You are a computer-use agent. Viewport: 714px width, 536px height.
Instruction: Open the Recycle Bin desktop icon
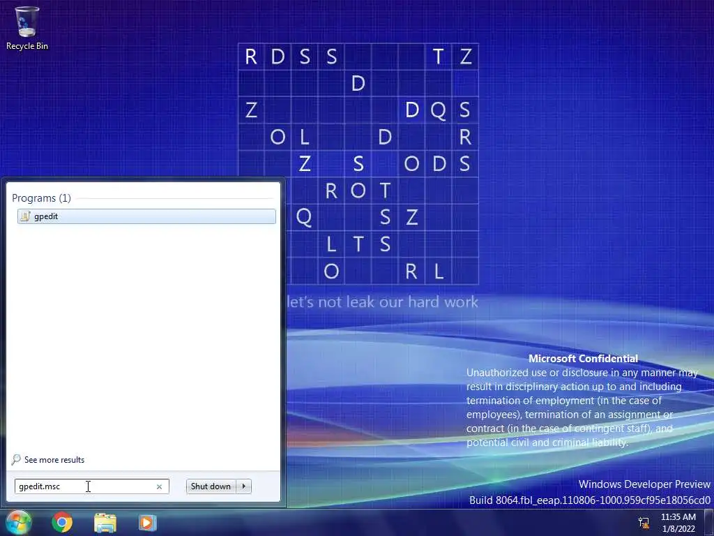27,28
